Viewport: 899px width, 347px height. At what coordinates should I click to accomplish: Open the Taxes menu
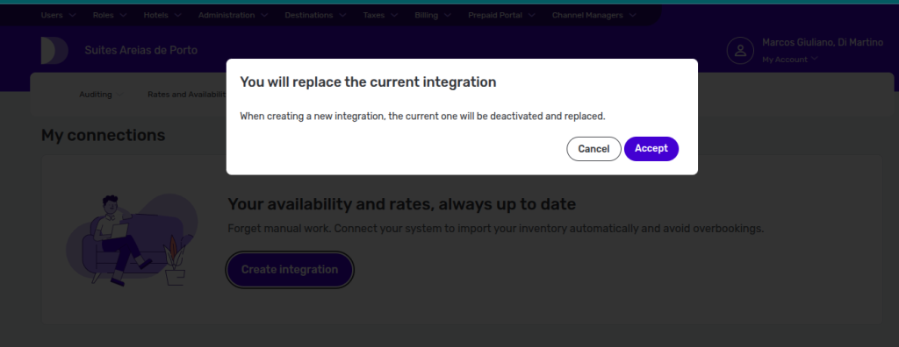tap(380, 16)
